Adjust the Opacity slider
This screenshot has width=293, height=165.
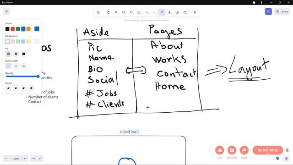click(x=22, y=77)
